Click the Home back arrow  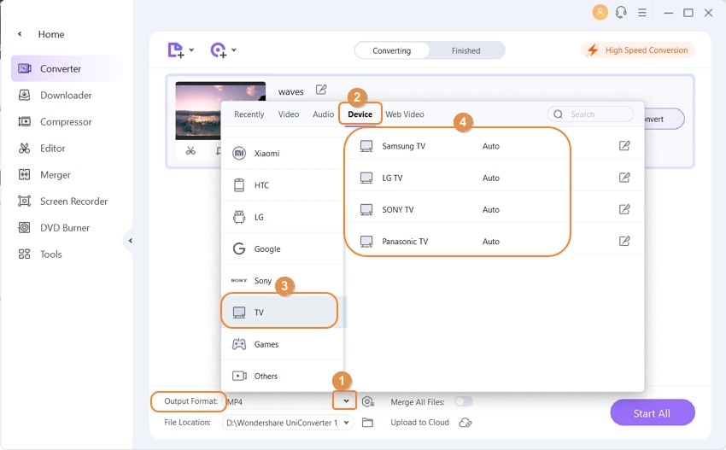(20, 34)
